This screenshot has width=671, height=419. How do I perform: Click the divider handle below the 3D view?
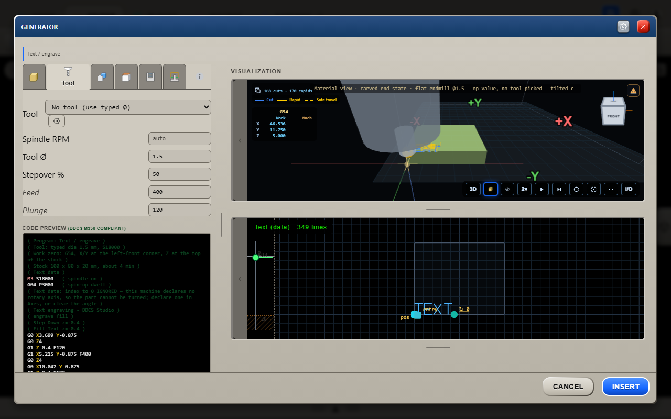point(438,210)
